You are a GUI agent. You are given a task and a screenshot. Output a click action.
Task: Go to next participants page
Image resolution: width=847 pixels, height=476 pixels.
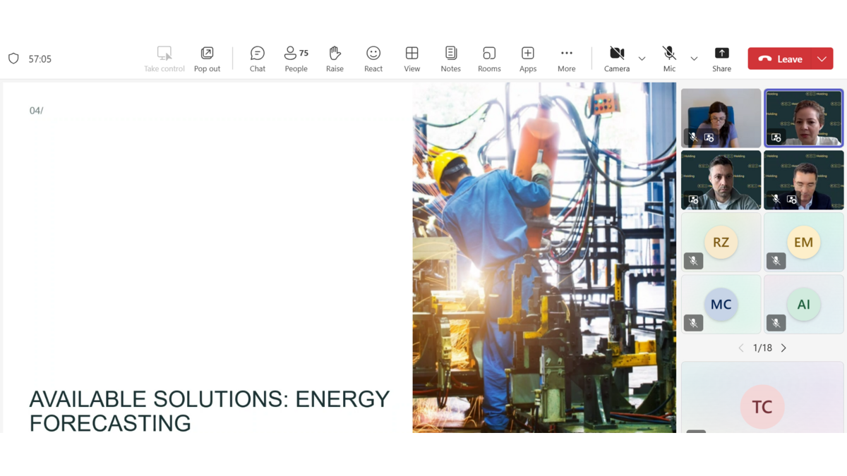783,348
